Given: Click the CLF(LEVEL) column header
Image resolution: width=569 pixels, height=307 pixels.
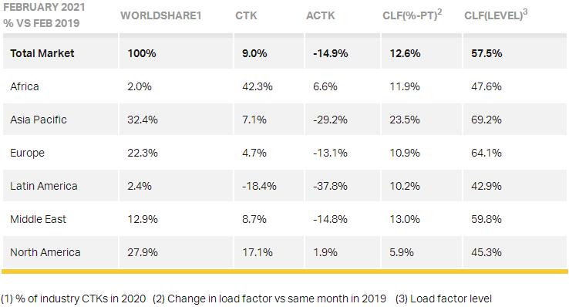Looking at the screenshot, I should click(x=496, y=15).
